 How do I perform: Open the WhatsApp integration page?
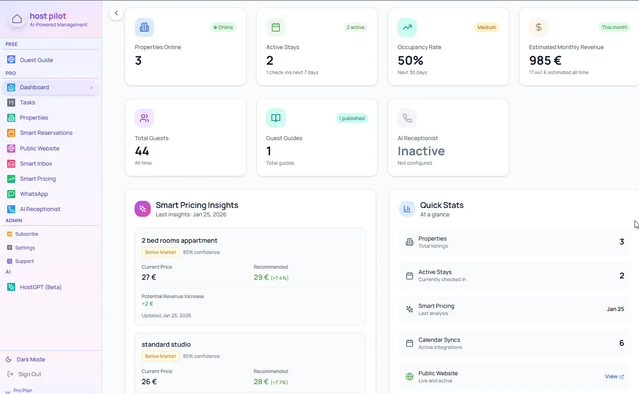pos(34,194)
